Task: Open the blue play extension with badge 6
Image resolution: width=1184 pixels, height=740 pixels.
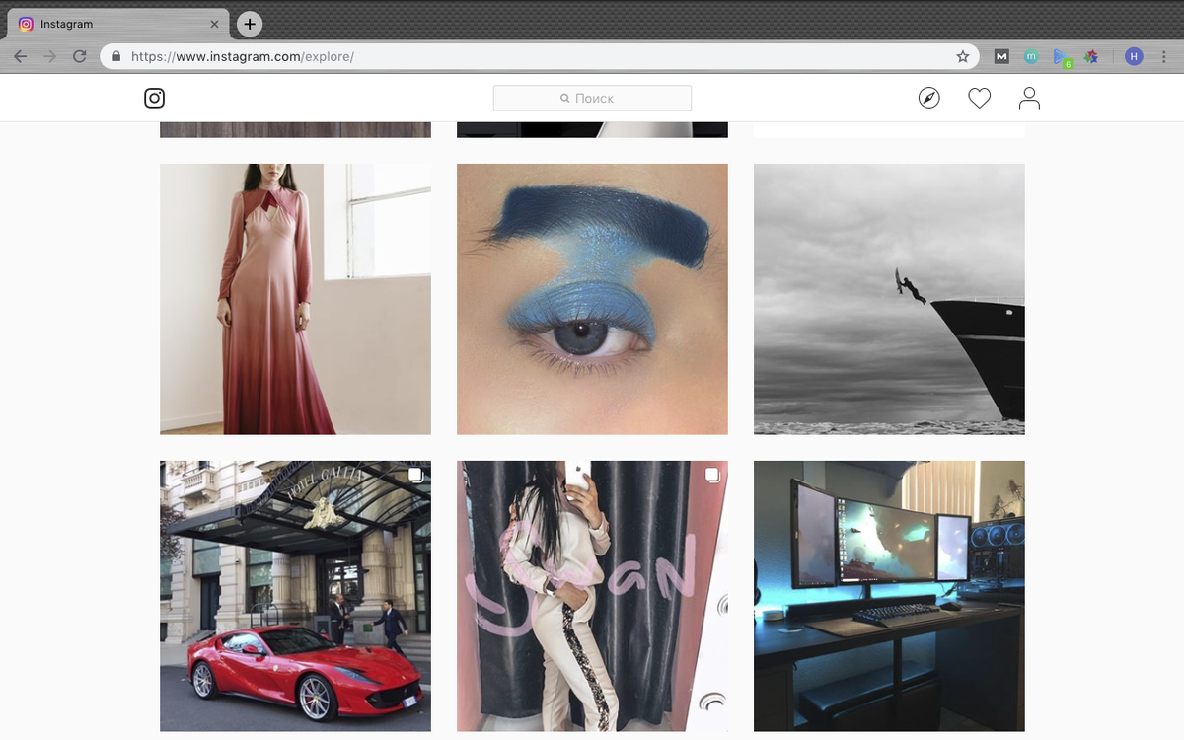Action: (x=1062, y=57)
